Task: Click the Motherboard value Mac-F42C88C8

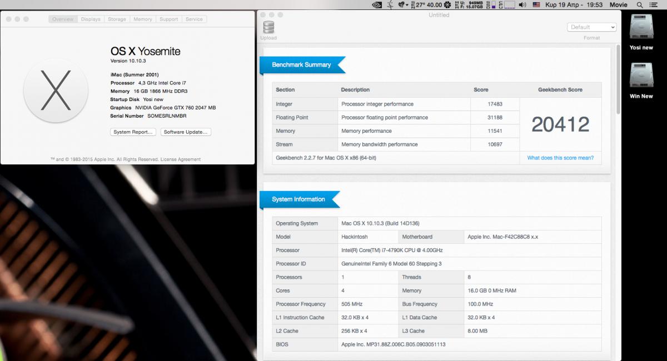Action: 503,237
